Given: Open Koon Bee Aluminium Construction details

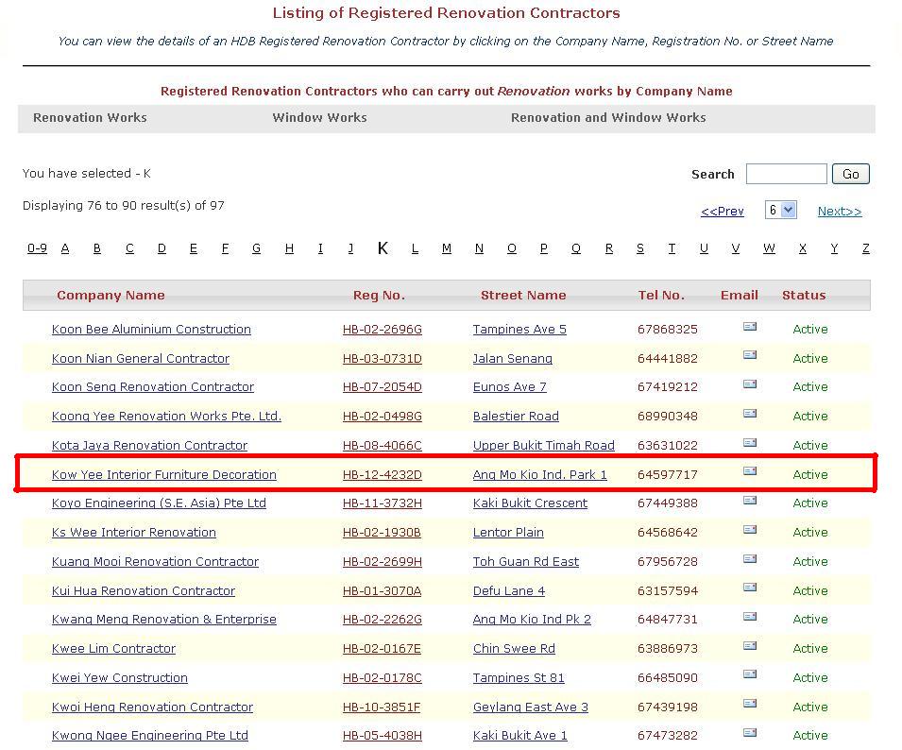Looking at the screenshot, I should click(151, 330).
